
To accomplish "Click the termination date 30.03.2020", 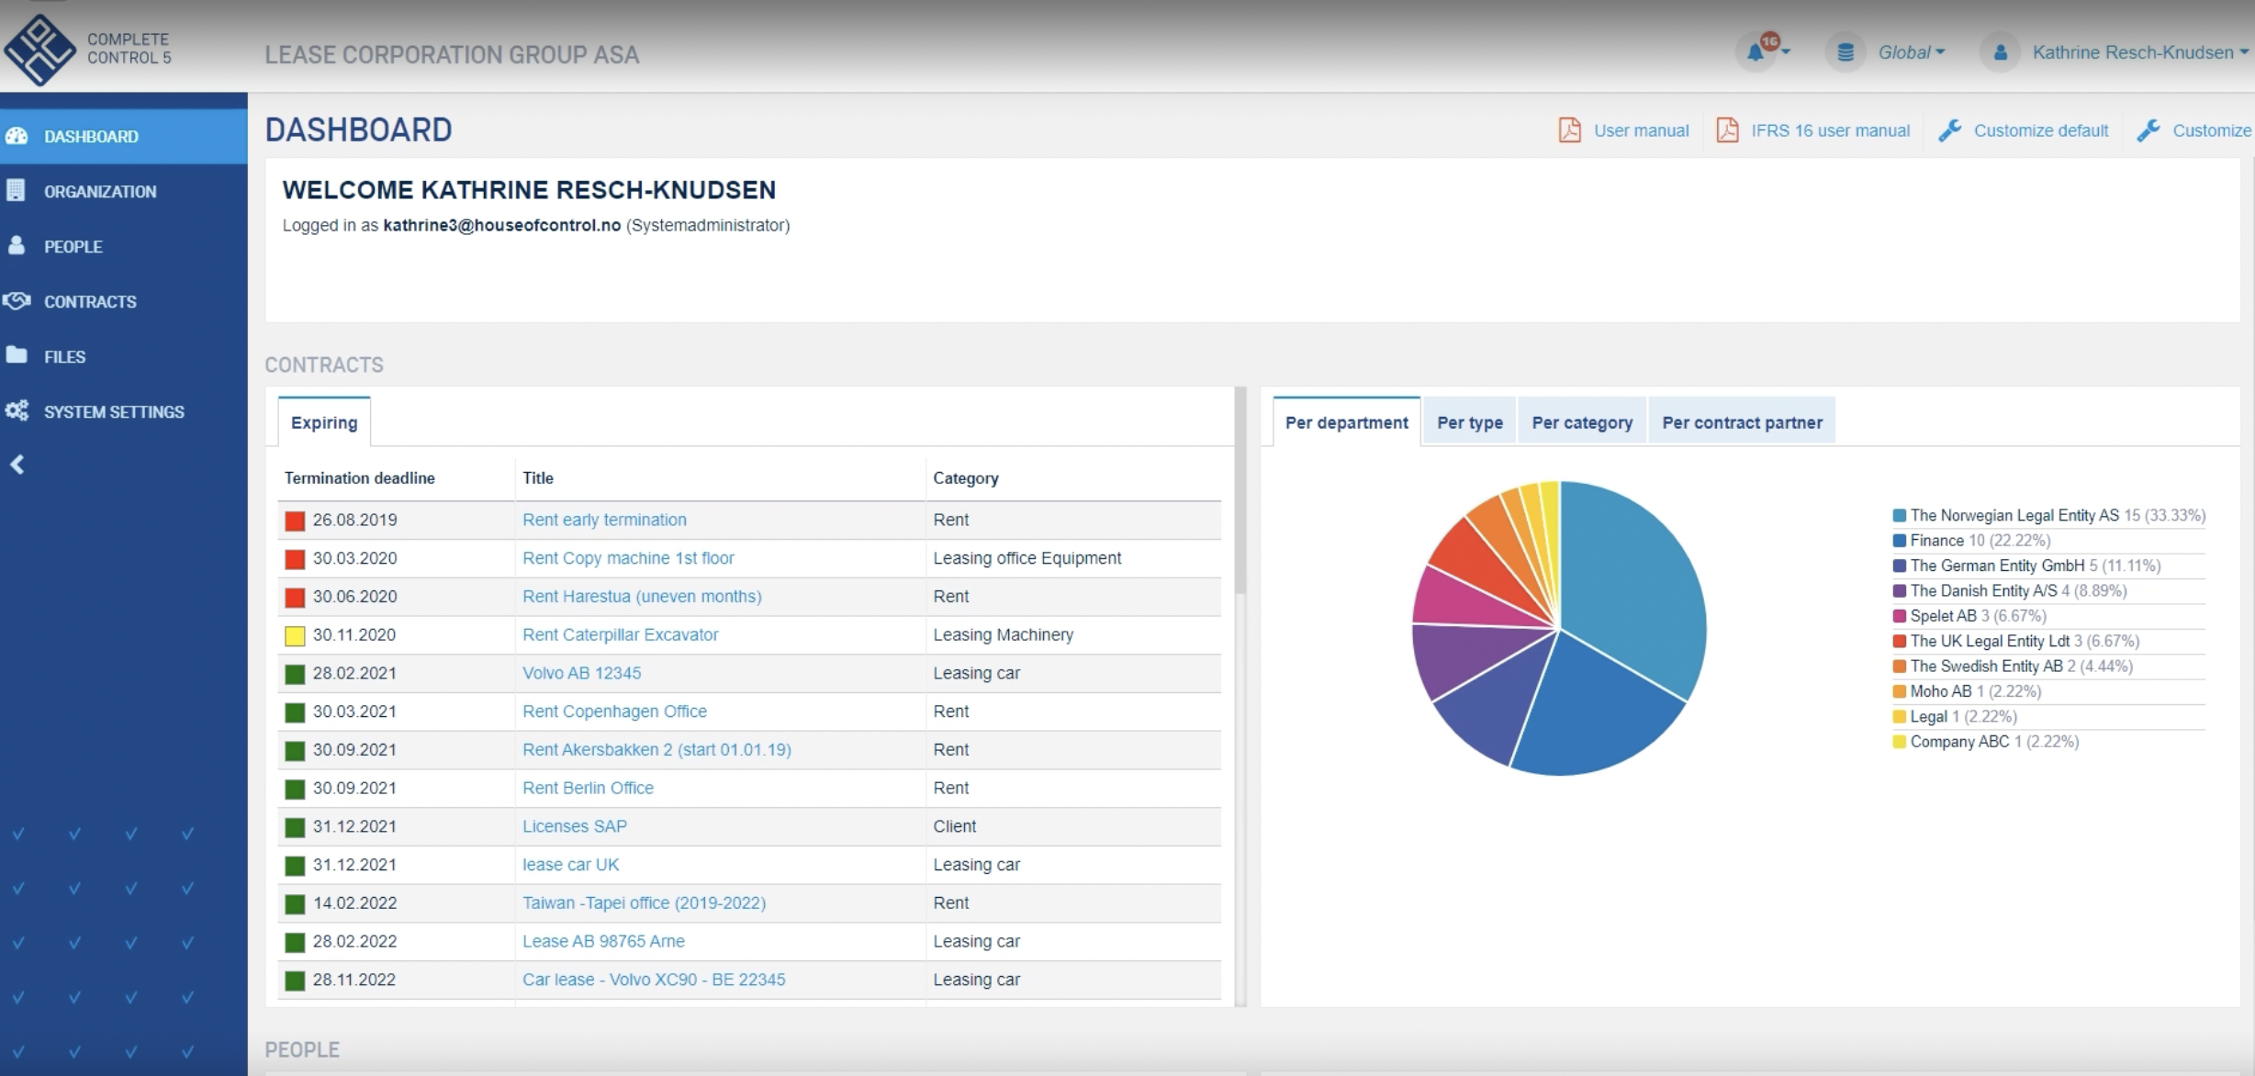I will coord(354,558).
